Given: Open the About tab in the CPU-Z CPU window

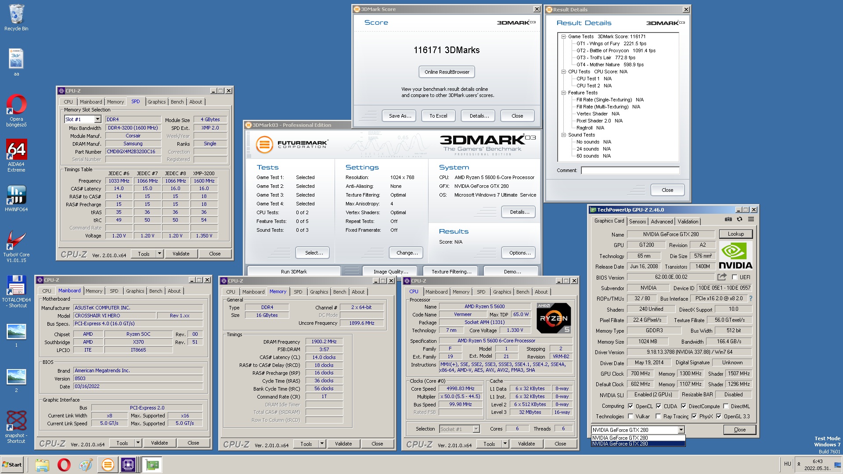Looking at the screenshot, I should (541, 292).
